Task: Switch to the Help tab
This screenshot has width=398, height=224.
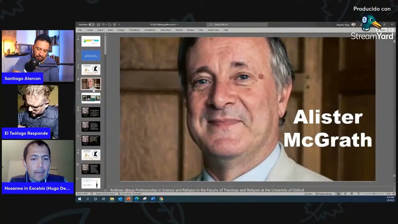Action: pos(226,30)
